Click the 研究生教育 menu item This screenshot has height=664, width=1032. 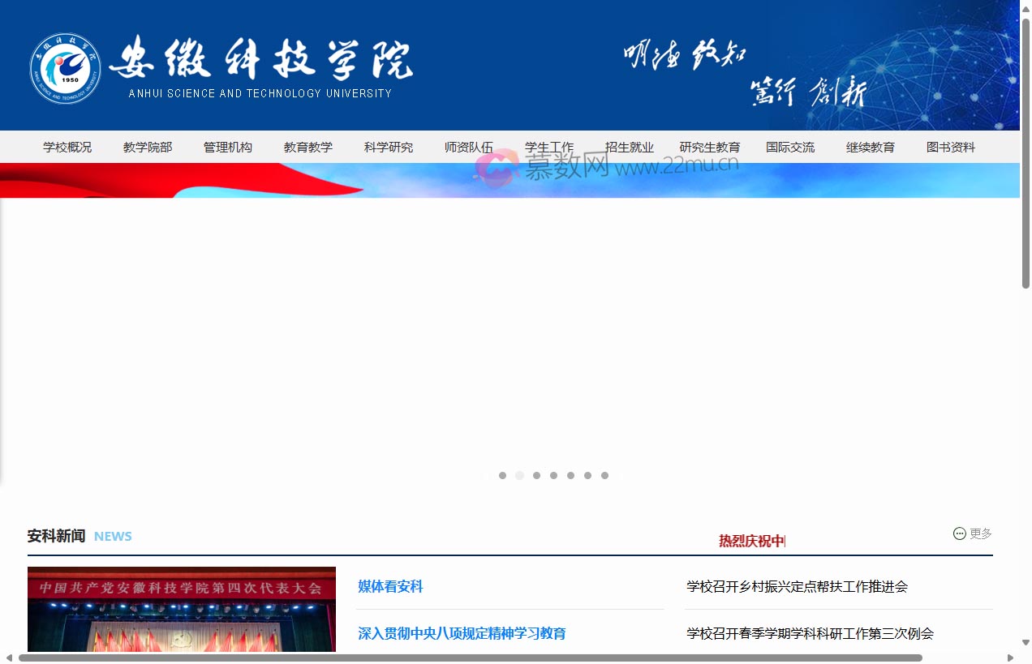click(710, 147)
